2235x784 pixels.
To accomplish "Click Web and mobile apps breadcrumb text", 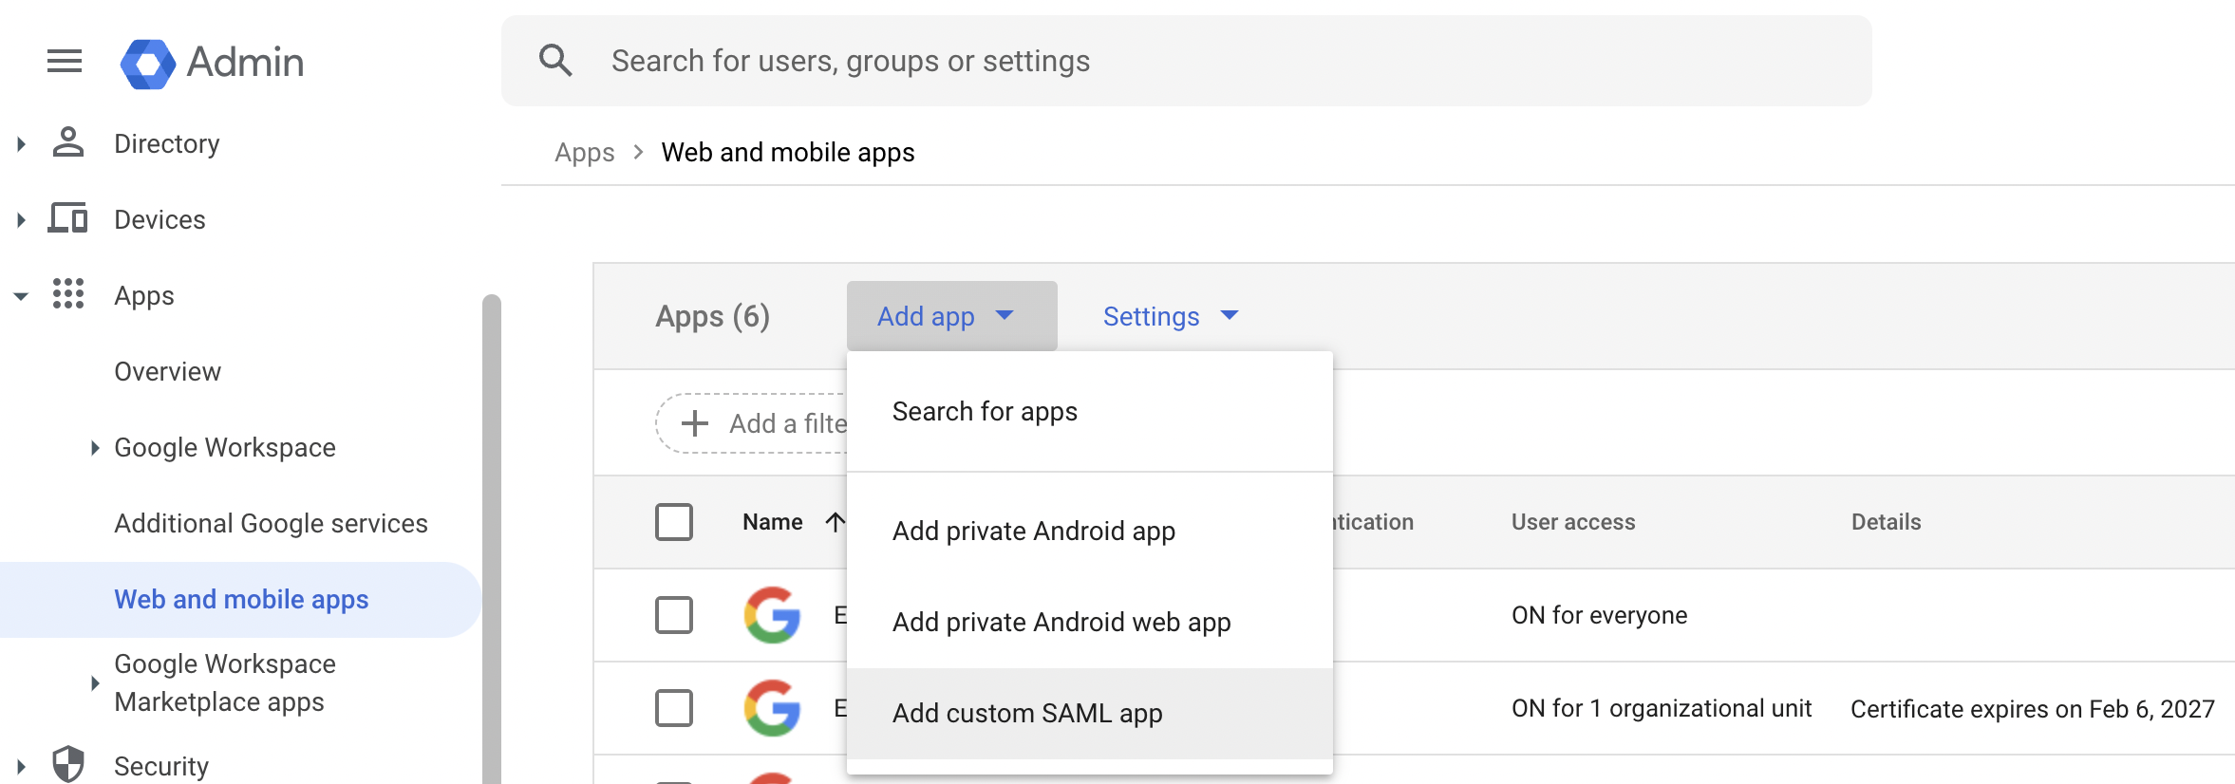I will click(x=788, y=153).
